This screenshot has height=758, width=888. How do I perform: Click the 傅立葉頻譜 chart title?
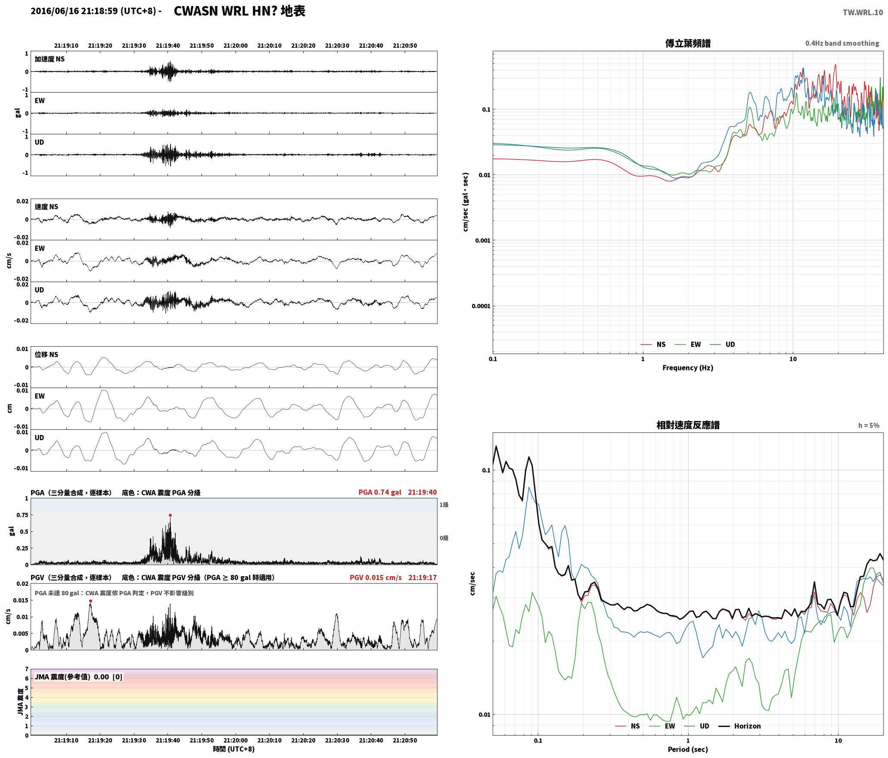point(688,43)
